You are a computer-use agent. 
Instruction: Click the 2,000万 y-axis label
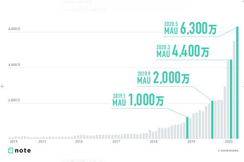[x=14, y=100]
